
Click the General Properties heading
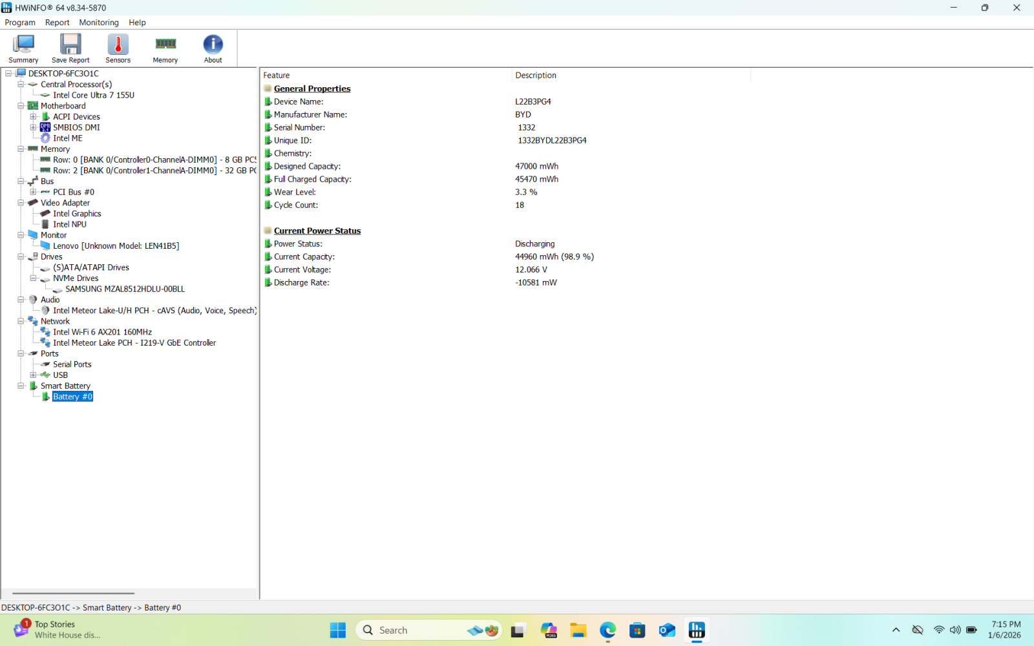tap(312, 89)
